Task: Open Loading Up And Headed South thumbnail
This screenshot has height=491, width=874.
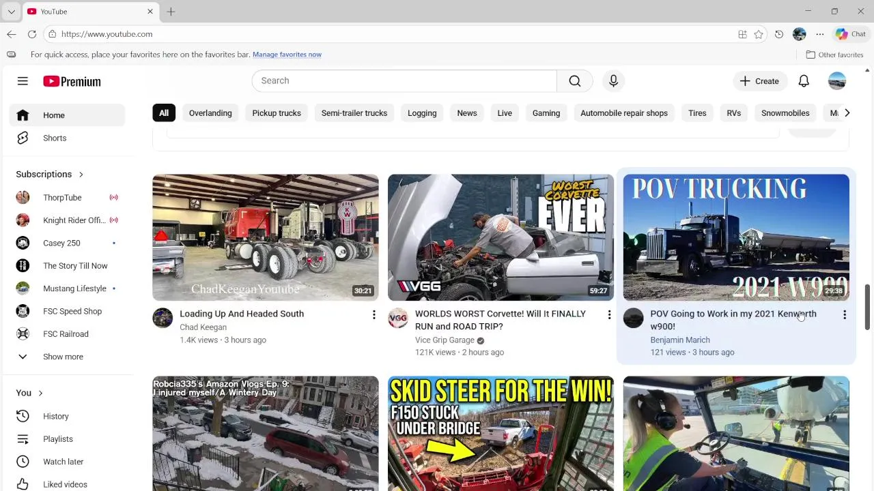Action: tap(266, 237)
